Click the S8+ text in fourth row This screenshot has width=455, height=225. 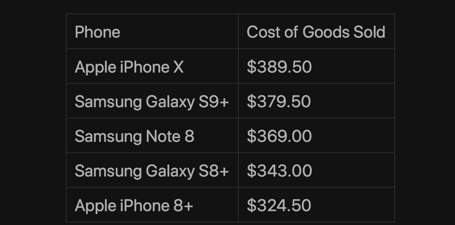(214, 171)
